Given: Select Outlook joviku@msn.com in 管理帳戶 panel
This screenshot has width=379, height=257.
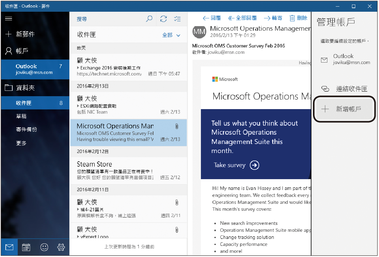Looking at the screenshot, I should 345,59.
